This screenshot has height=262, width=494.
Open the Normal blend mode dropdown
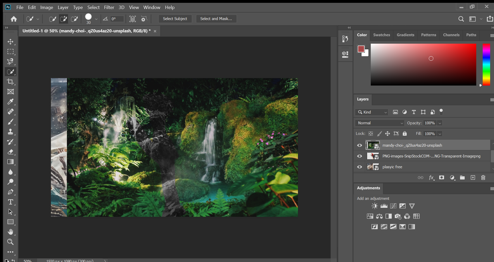(x=380, y=123)
